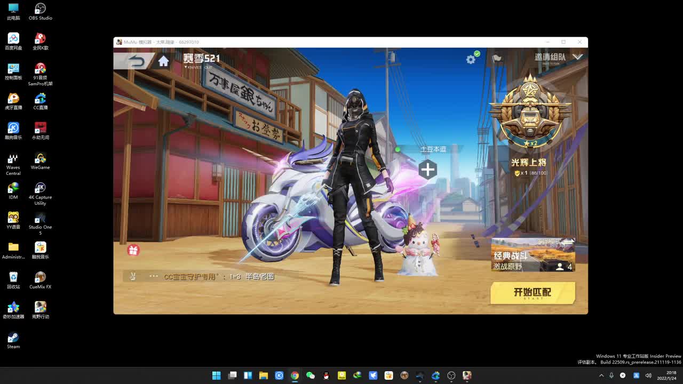Image resolution: width=683 pixels, height=384 pixels.
Task: Select the CC直播 desktop shortcut
Action: tap(40, 101)
